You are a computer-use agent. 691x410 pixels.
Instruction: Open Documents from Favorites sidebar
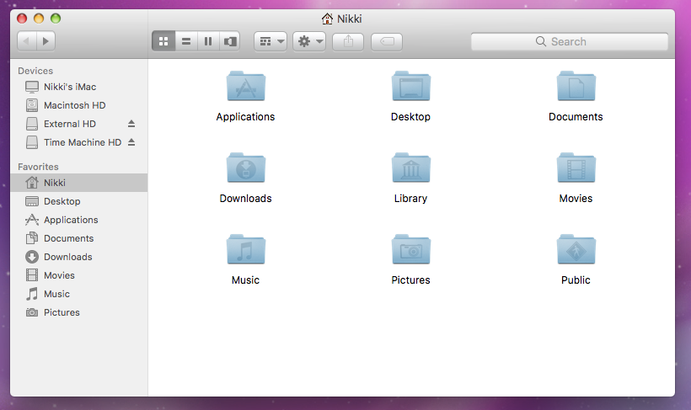pyautogui.click(x=79, y=238)
